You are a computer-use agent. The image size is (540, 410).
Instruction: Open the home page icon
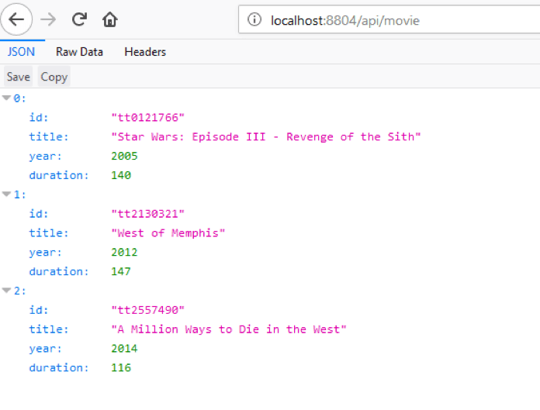[x=110, y=19]
